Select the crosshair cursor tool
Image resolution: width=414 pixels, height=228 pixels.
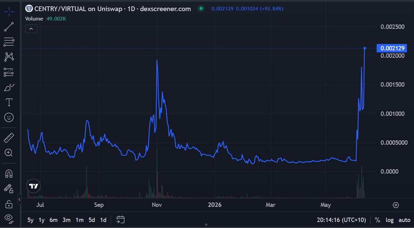coord(9,12)
